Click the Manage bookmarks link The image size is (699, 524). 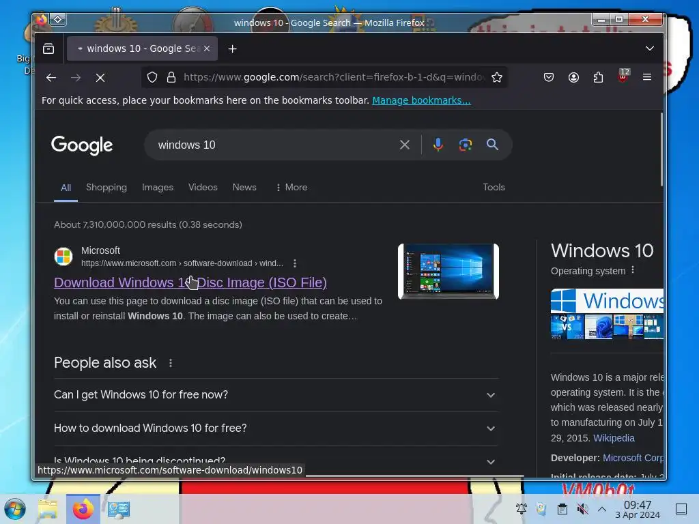pos(421,100)
